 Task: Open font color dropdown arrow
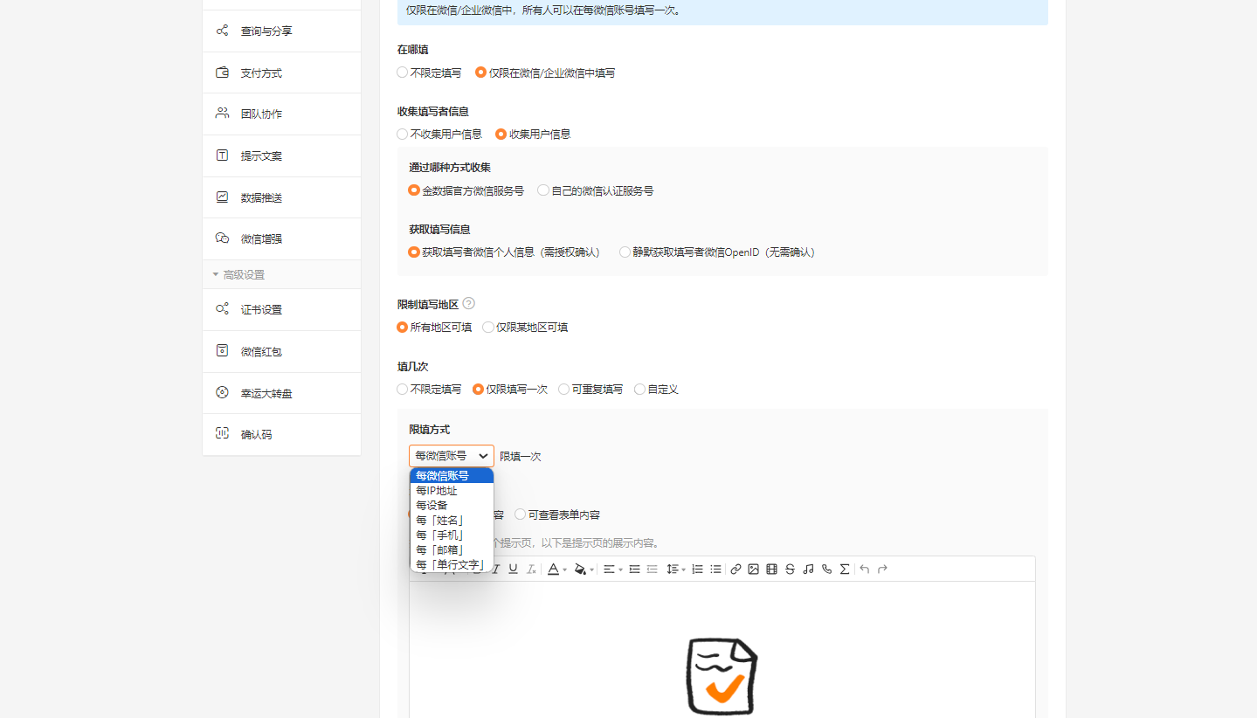pyautogui.click(x=564, y=570)
